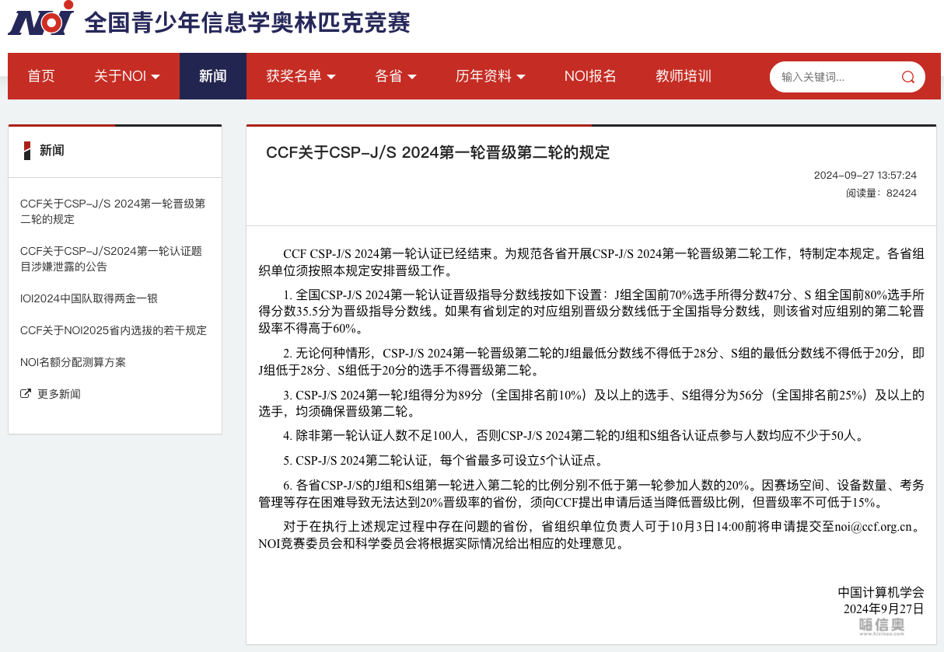Open the 教师培训 menu item
The width and height of the screenshot is (944, 652).
[684, 76]
